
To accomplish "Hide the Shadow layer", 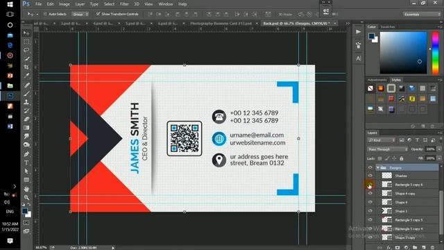I will click(x=370, y=176).
